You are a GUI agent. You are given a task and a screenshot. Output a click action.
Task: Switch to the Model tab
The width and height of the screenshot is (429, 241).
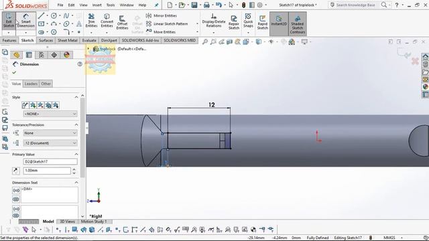pos(48,222)
